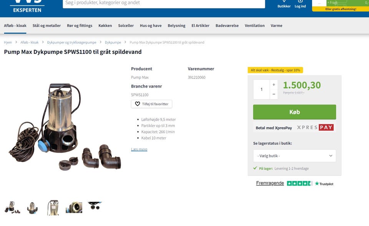Click the XpresPay logo
This screenshot has height=226, width=369.
(315, 128)
